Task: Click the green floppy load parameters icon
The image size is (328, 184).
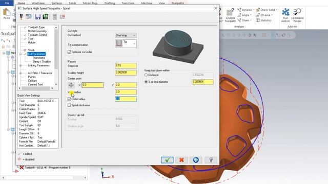Action: [46, 17]
